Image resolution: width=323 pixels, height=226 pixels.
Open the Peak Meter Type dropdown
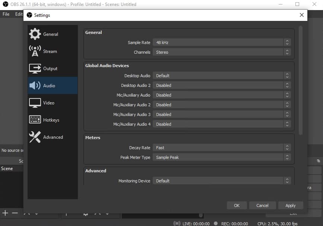pyautogui.click(x=222, y=157)
